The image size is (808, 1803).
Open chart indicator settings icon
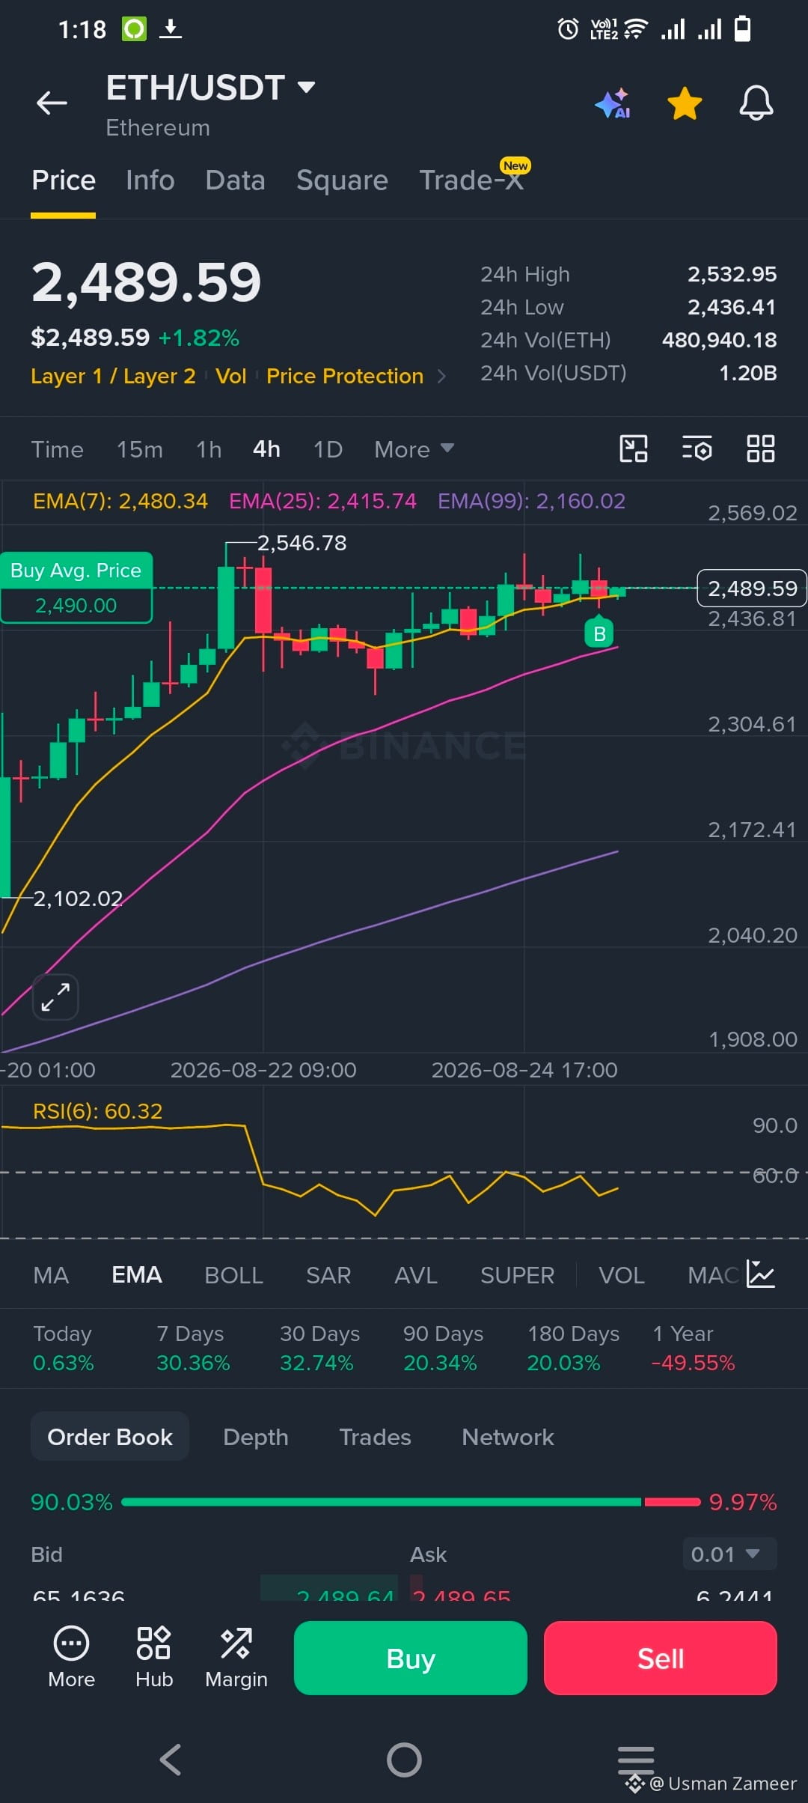pos(697,449)
